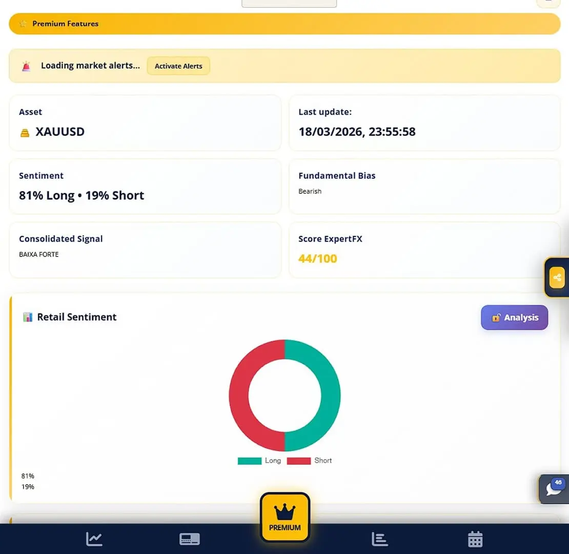Click the green Long segment of donut
The image size is (569, 554).
pyautogui.click(x=330, y=395)
